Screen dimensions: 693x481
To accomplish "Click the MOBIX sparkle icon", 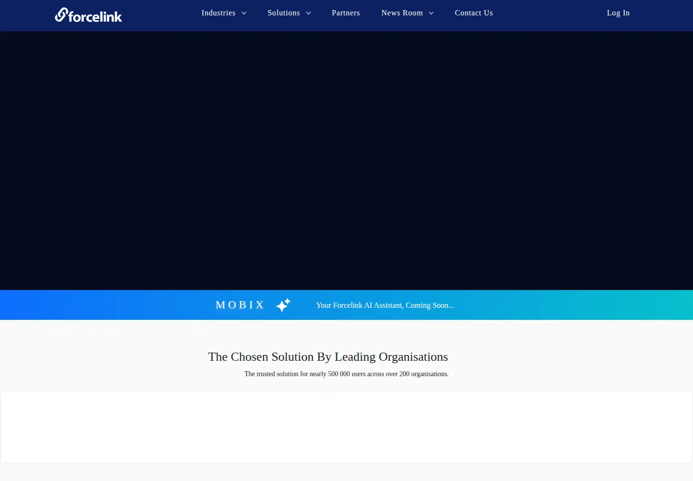I will pyautogui.click(x=283, y=305).
